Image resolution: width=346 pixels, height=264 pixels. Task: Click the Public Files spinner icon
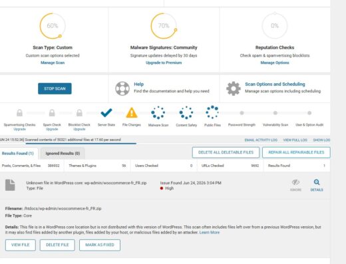[x=212, y=112]
